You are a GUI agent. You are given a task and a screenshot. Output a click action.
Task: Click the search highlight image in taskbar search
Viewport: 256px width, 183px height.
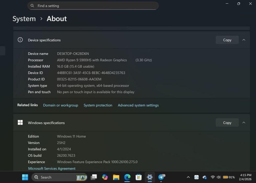(x=81, y=177)
